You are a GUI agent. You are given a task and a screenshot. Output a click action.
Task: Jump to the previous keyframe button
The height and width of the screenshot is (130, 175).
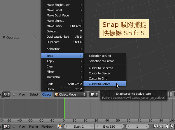tap(161, 126)
